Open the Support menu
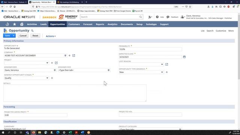The height and width of the screenshot is (135, 240). [164, 24]
